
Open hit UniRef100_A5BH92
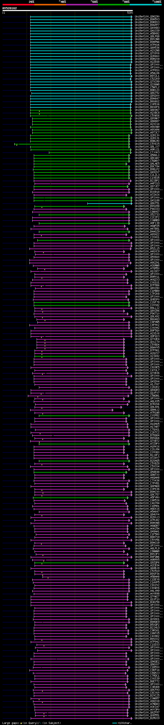tap(147, 33)
